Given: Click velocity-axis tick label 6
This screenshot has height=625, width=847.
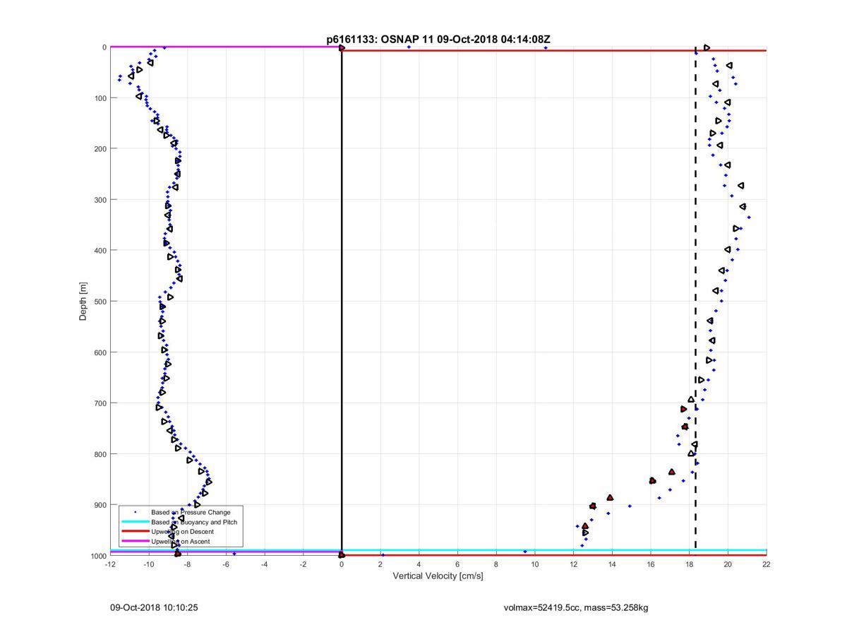Looking at the screenshot, I should coord(458,564).
